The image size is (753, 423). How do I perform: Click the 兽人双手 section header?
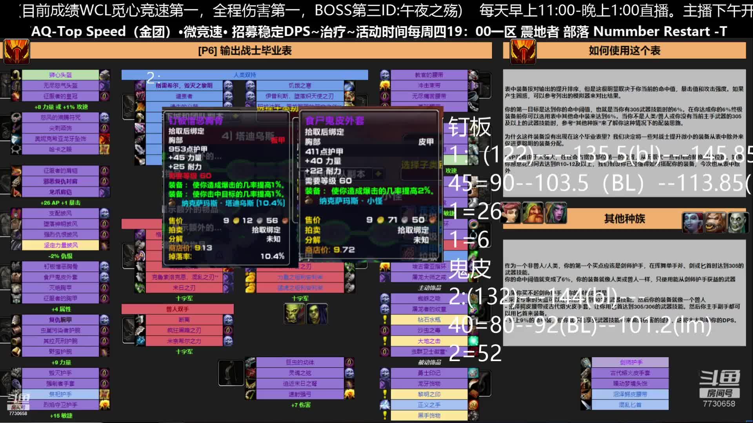pos(178,309)
